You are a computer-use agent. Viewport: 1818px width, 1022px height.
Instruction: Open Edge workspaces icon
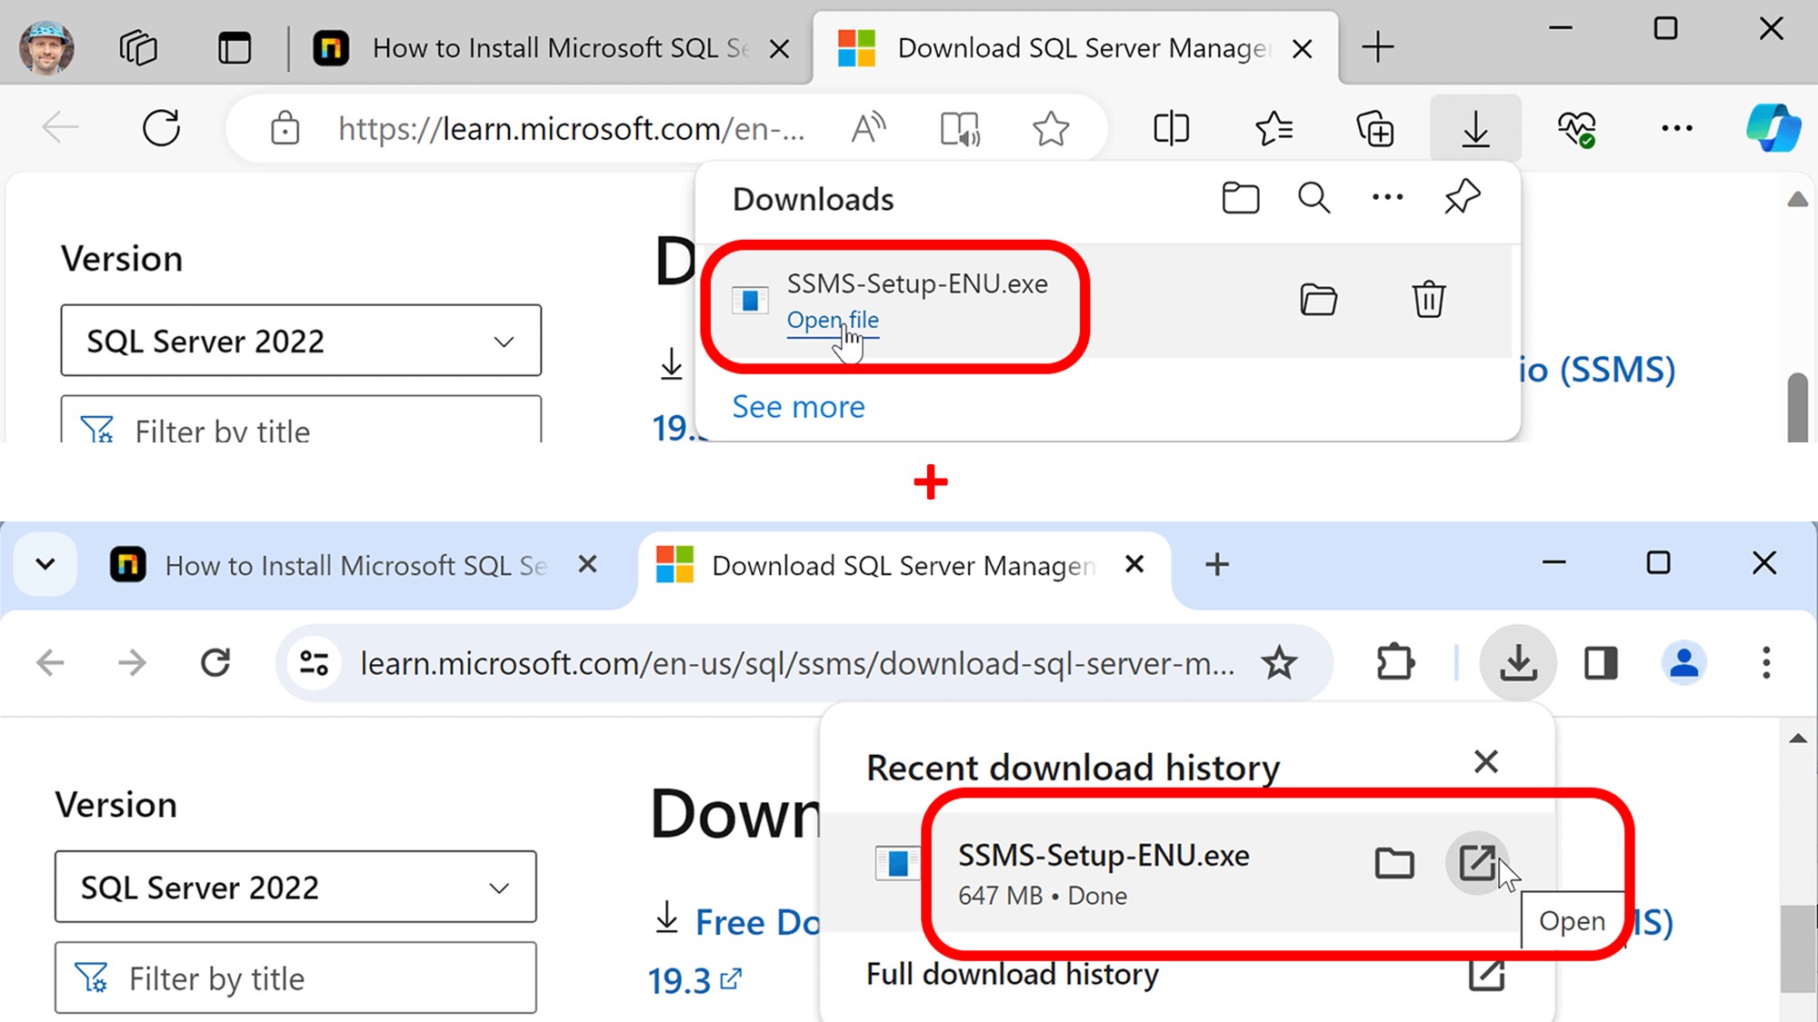point(138,47)
